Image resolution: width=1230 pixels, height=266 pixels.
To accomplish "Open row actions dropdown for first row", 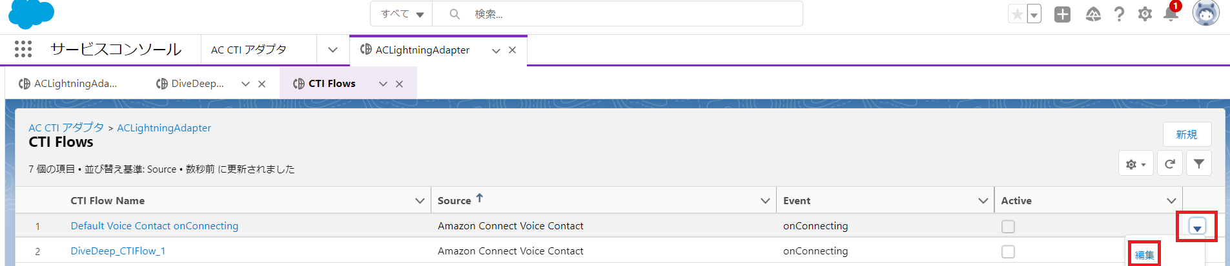I will (1197, 227).
